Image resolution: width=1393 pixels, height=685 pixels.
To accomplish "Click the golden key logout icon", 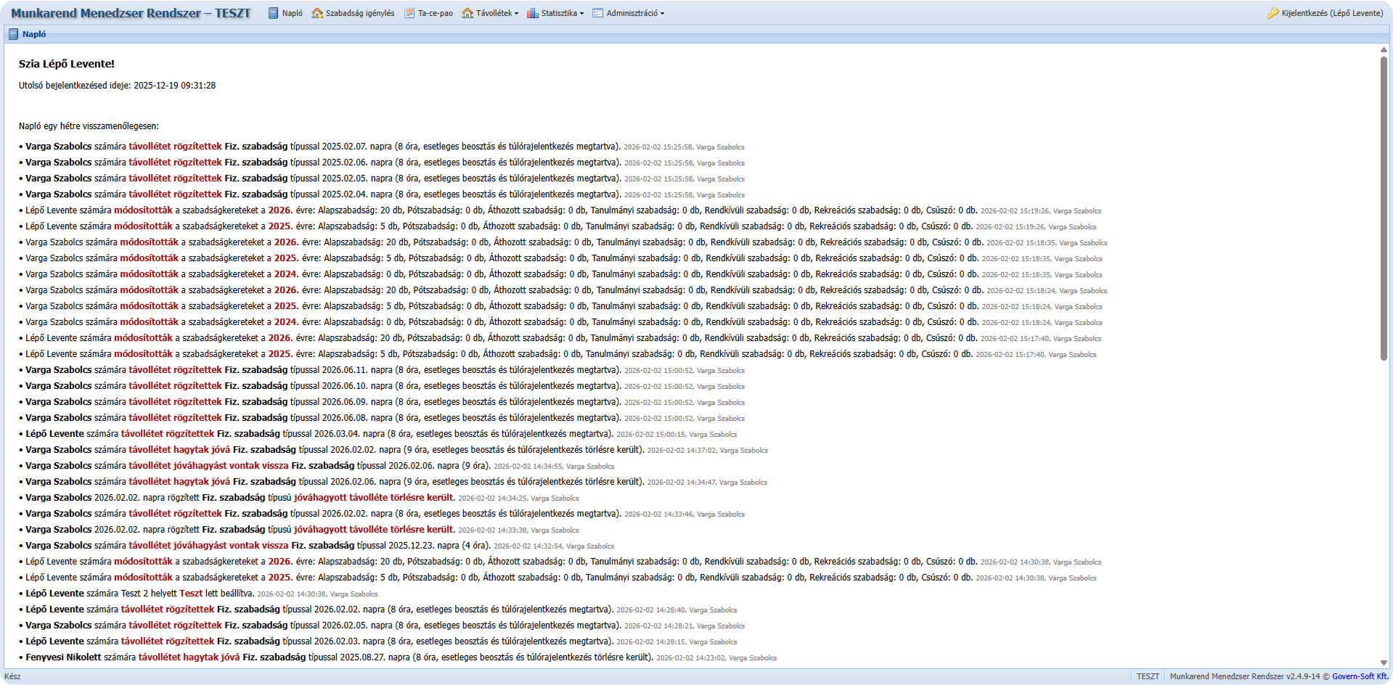I will (1273, 13).
